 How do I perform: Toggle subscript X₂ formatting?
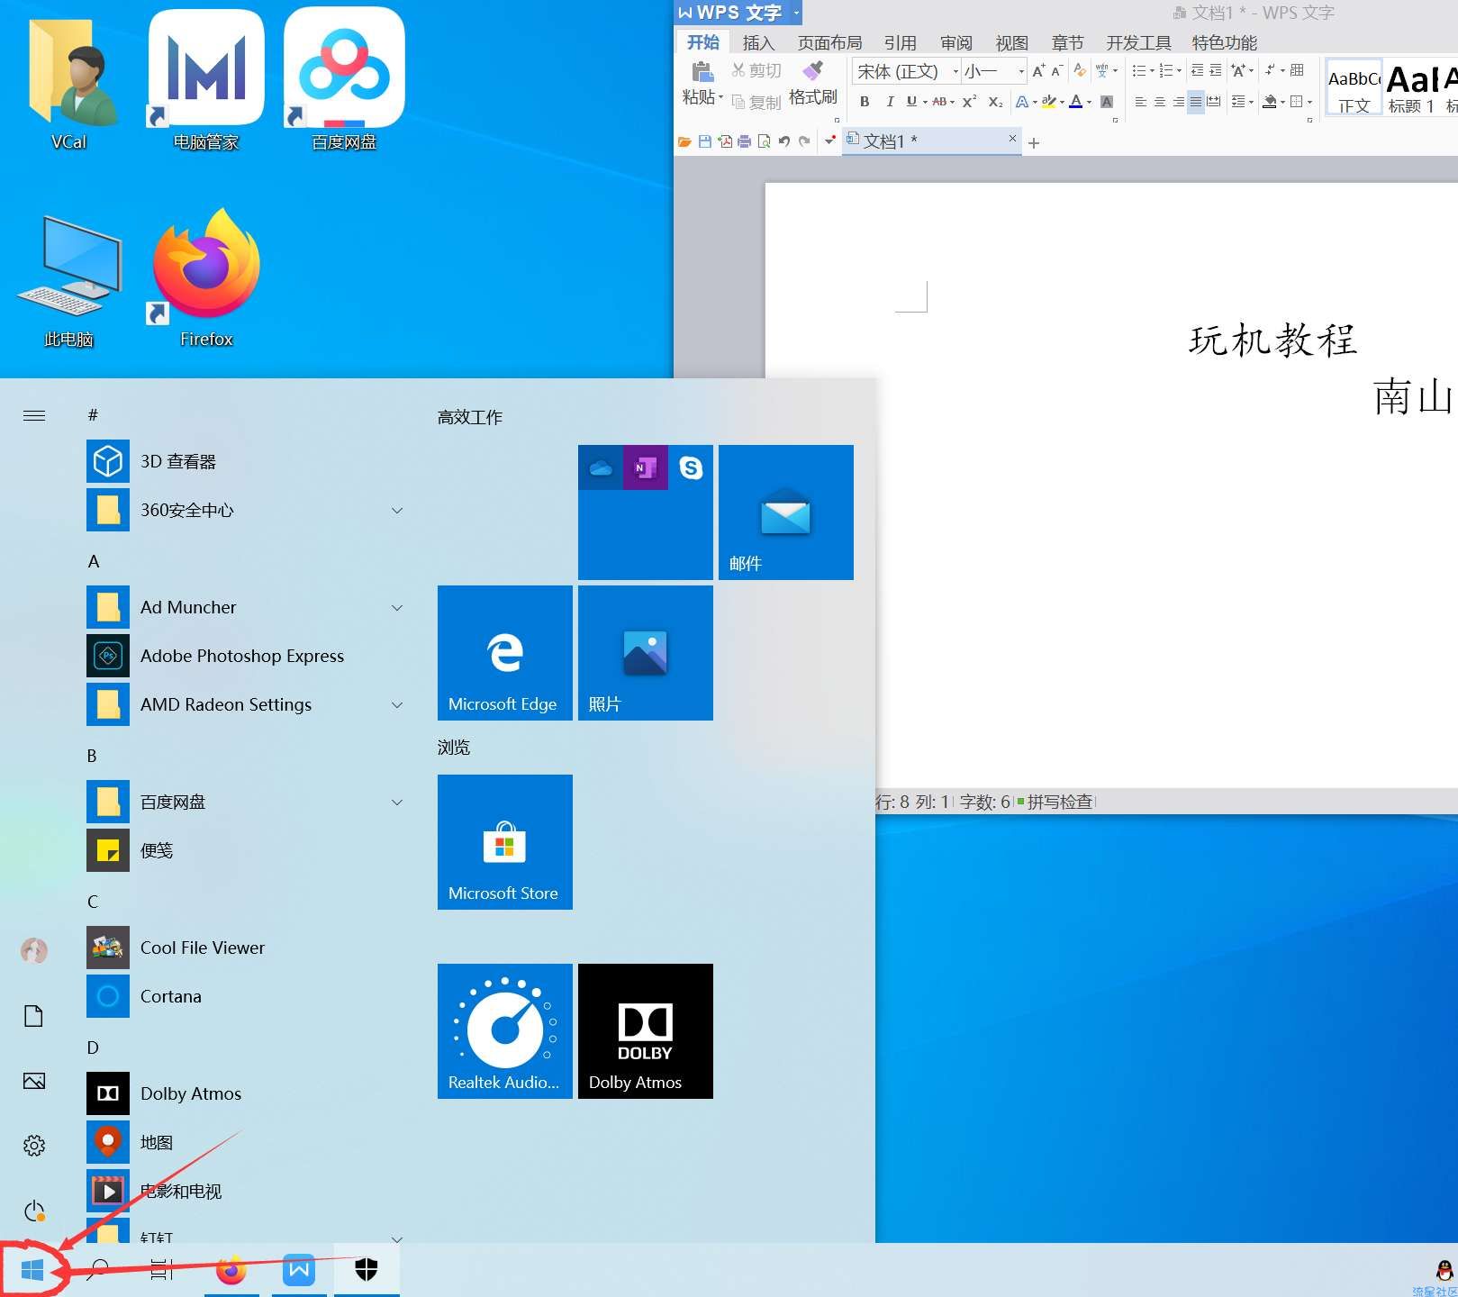coord(995,102)
